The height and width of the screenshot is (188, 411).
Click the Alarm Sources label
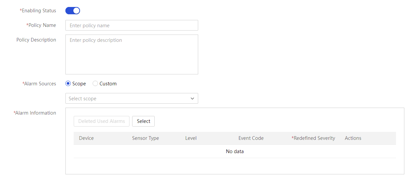coord(39,84)
